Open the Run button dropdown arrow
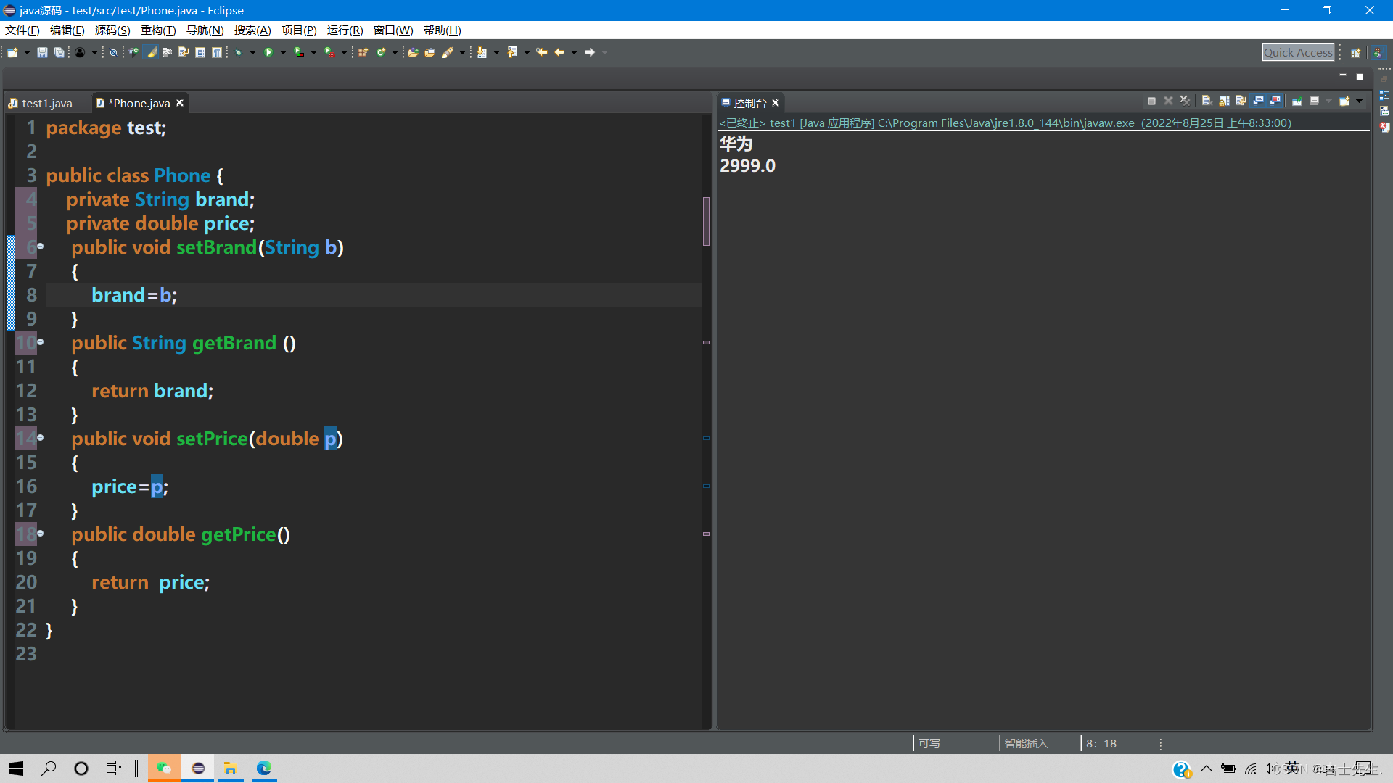 (x=283, y=52)
